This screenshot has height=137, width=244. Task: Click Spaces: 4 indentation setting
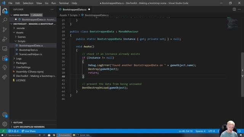[201, 131]
